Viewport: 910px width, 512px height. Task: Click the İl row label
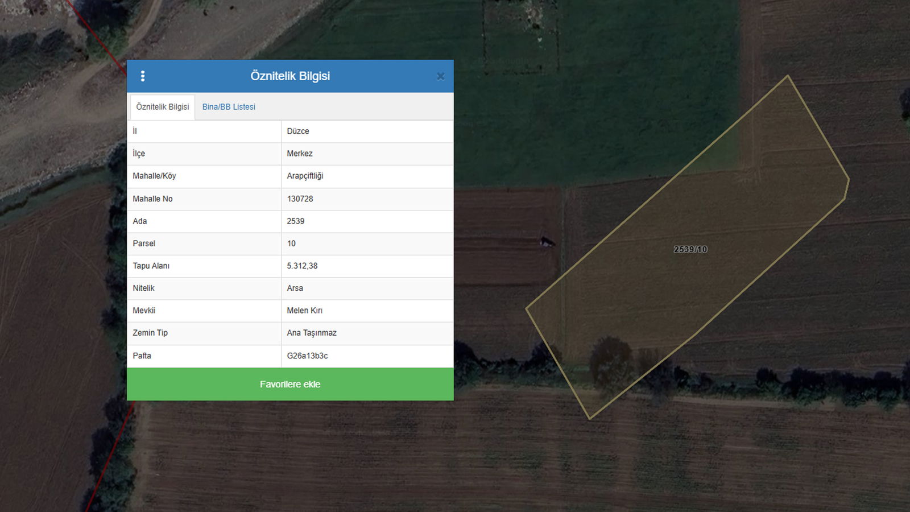135,131
